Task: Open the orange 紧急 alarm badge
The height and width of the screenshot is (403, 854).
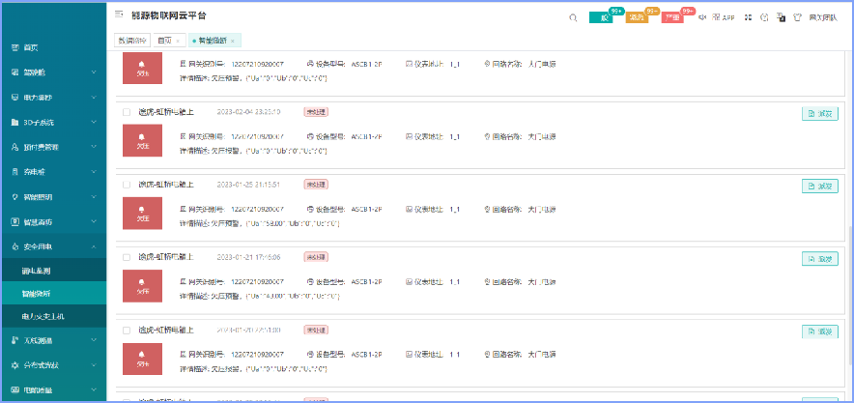Action: coord(638,17)
